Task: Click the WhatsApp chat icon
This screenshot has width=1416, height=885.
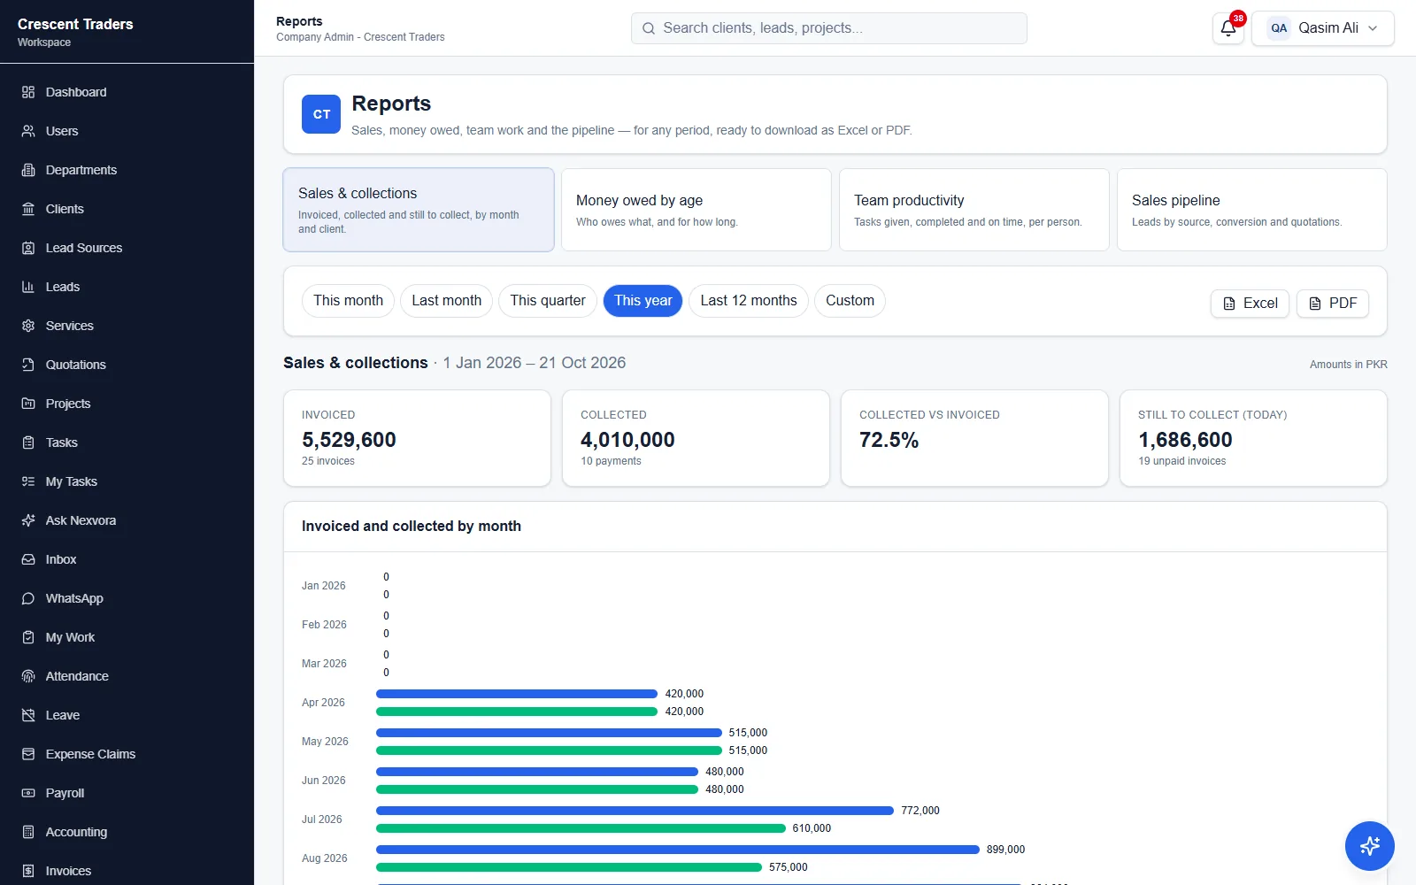Action: tap(28, 598)
